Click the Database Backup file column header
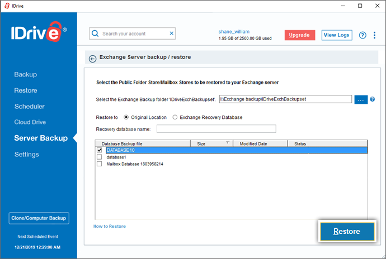The height and width of the screenshot is (259, 386). click(143, 143)
